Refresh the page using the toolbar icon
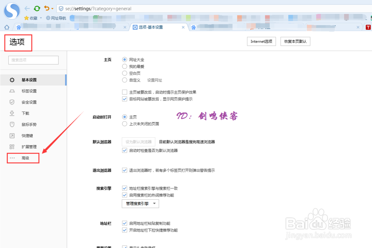Screen dimensions: 372x248 (36, 8)
